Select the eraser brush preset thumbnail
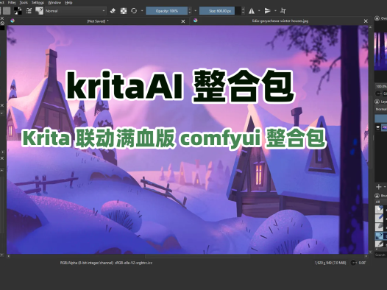 click(379, 209)
